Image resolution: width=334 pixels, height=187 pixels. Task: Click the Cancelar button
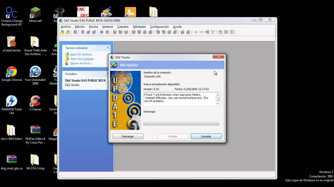point(206,136)
